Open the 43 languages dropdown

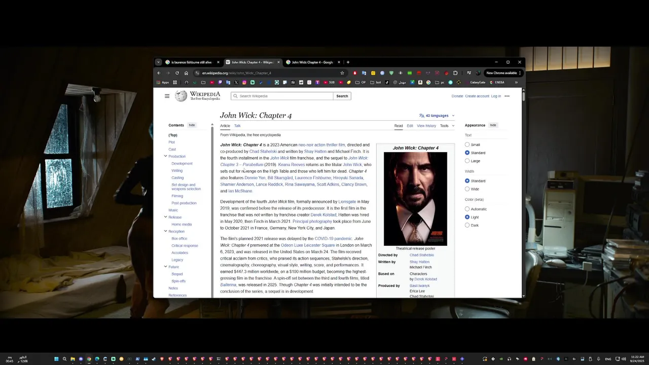pyautogui.click(x=437, y=116)
